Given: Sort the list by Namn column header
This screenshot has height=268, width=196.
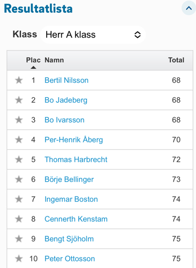Looking at the screenshot, I should (54, 60).
